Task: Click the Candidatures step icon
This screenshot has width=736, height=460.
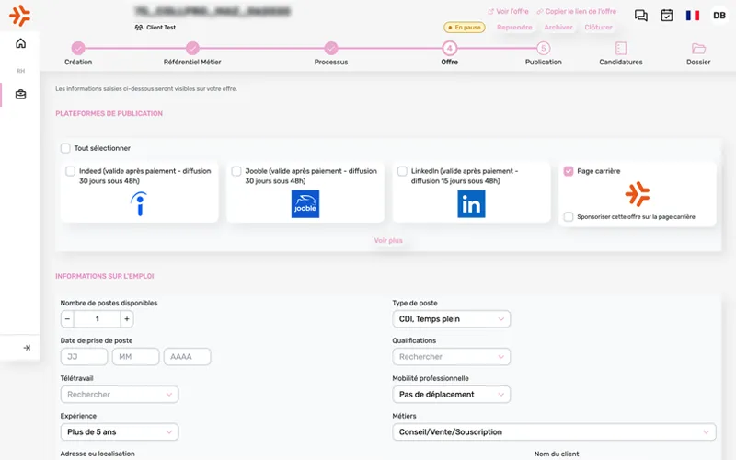Action: (621, 49)
